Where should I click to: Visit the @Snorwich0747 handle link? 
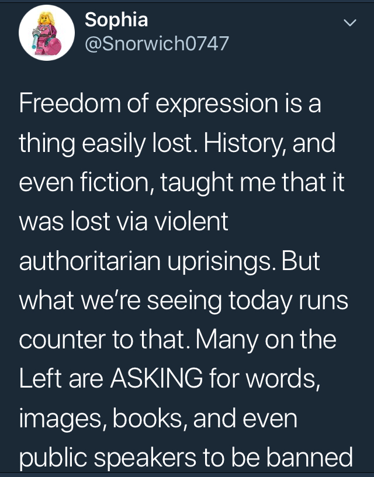coord(157,43)
